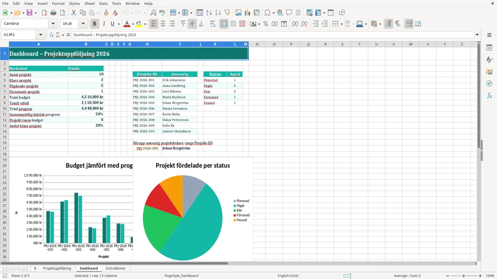
Task: Open the Borders dropdown arrow
Action: click(341, 24)
